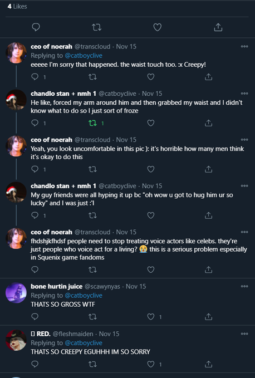Open RED. user avatar picture
The height and width of the screenshot is (378, 255).
pos(16,340)
